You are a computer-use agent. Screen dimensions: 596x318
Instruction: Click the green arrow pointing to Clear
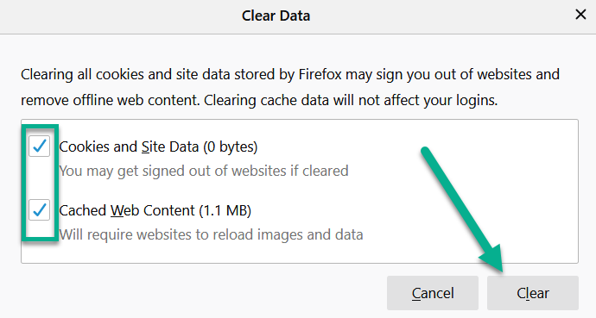pyautogui.click(x=462, y=209)
